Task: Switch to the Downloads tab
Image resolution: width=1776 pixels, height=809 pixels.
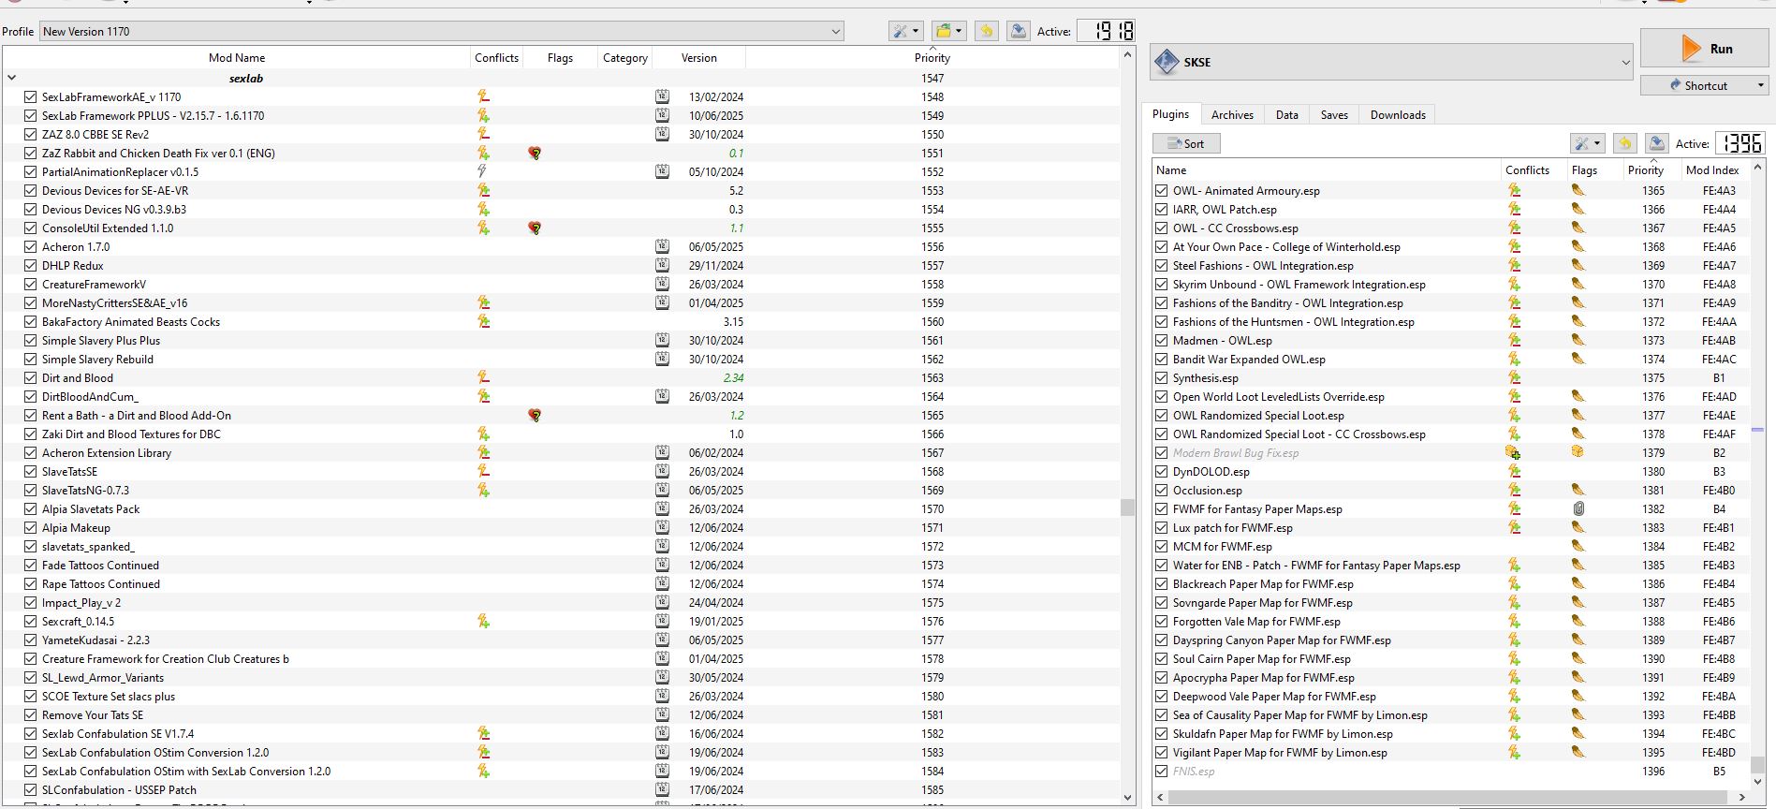Action: (1398, 115)
